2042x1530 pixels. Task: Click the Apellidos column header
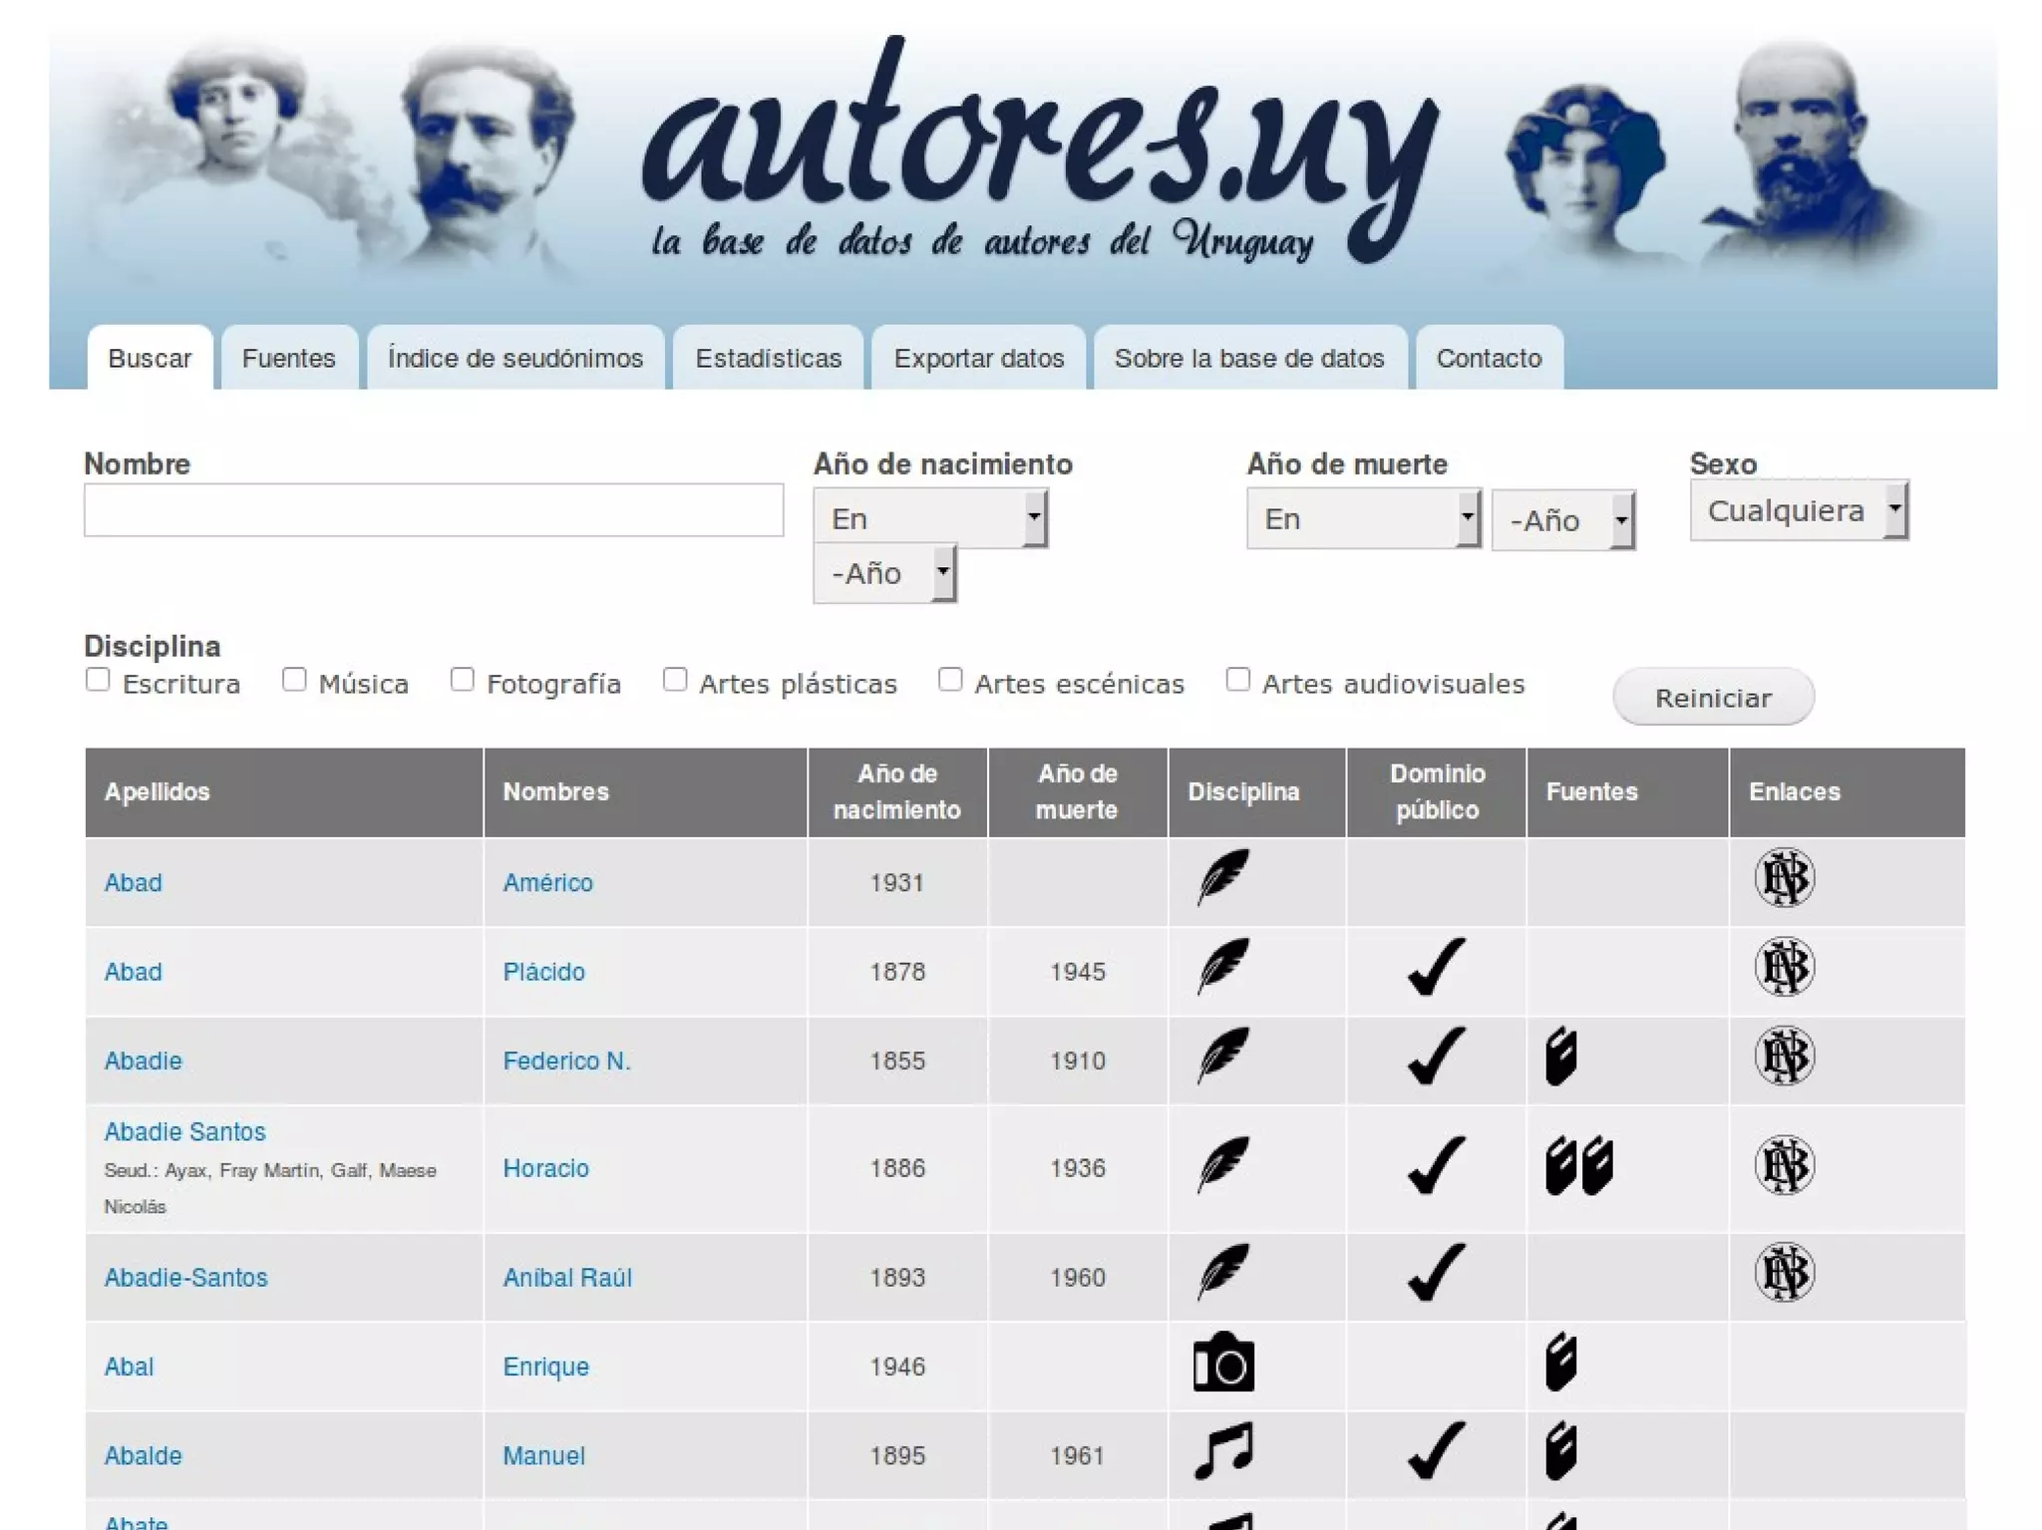[x=158, y=792]
